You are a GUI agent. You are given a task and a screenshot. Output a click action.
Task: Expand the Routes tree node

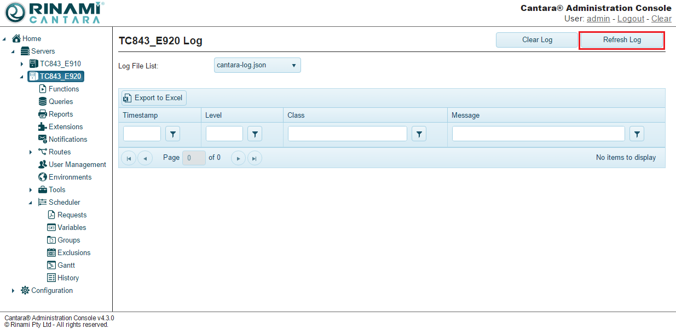31,152
